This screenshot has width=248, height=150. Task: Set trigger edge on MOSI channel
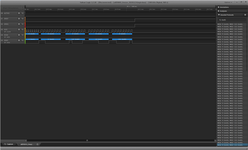coord(22,35)
